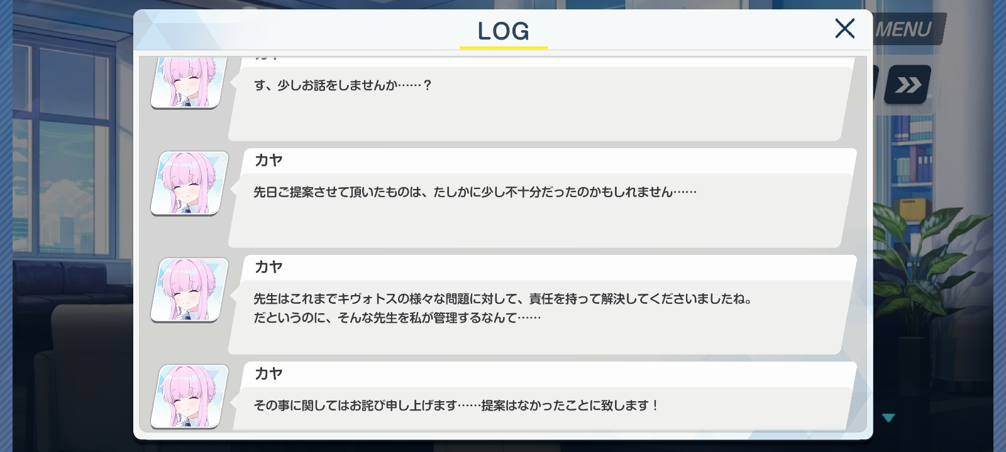The height and width of the screenshot is (452, 1006).
Task: Click the cut-off speaker label at the log's top
Action: 267,58
